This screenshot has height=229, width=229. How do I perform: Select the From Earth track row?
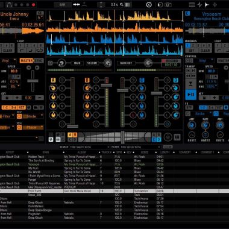(114, 191)
